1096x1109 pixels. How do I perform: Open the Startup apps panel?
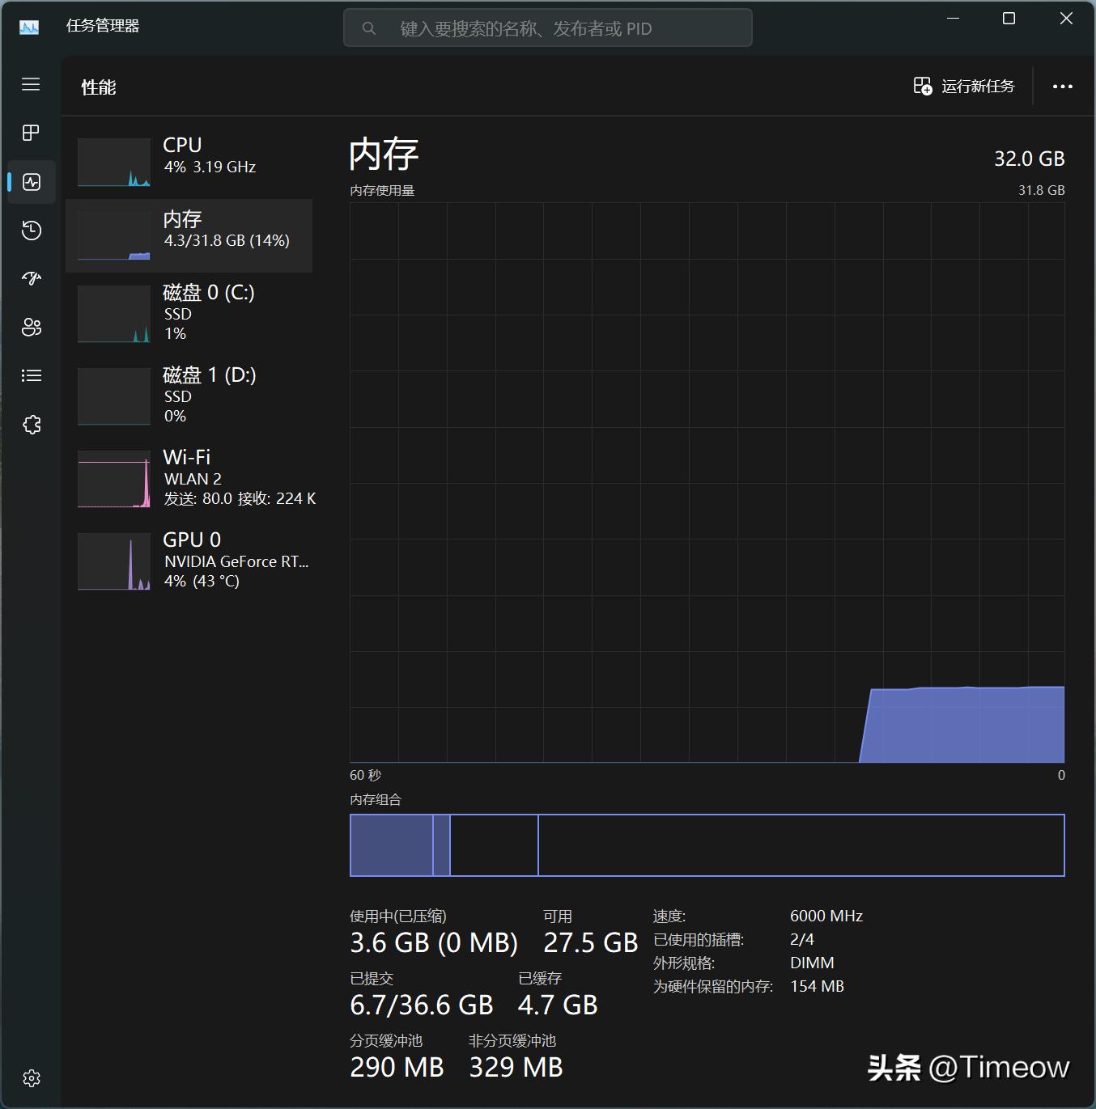point(31,278)
